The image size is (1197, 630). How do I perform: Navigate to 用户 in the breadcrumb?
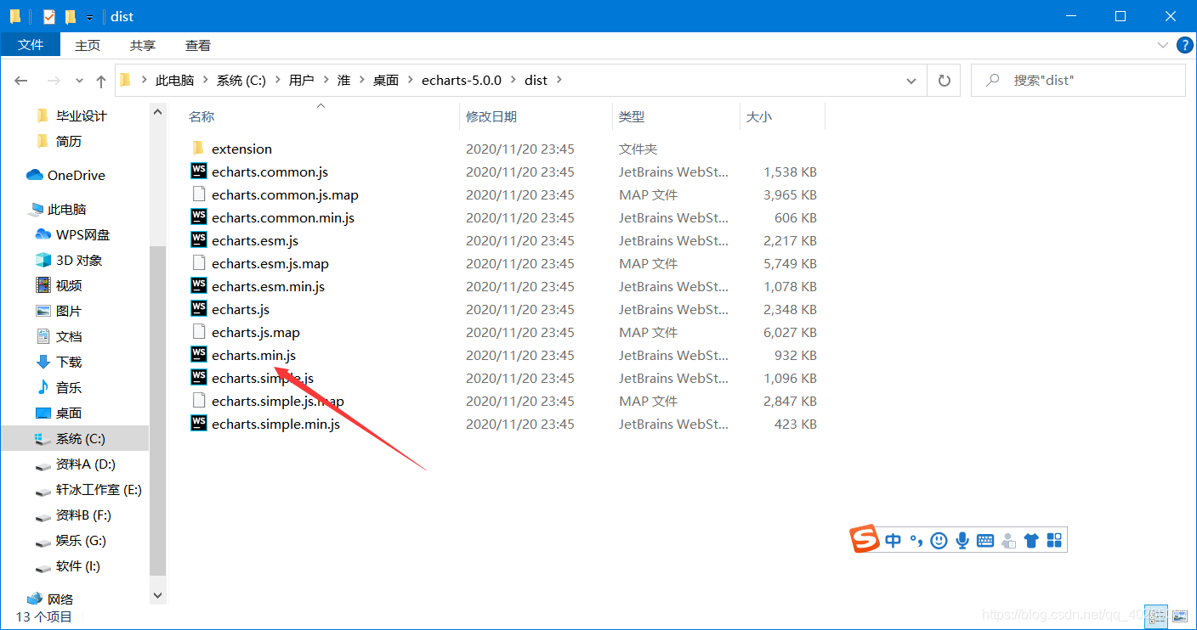[302, 81]
